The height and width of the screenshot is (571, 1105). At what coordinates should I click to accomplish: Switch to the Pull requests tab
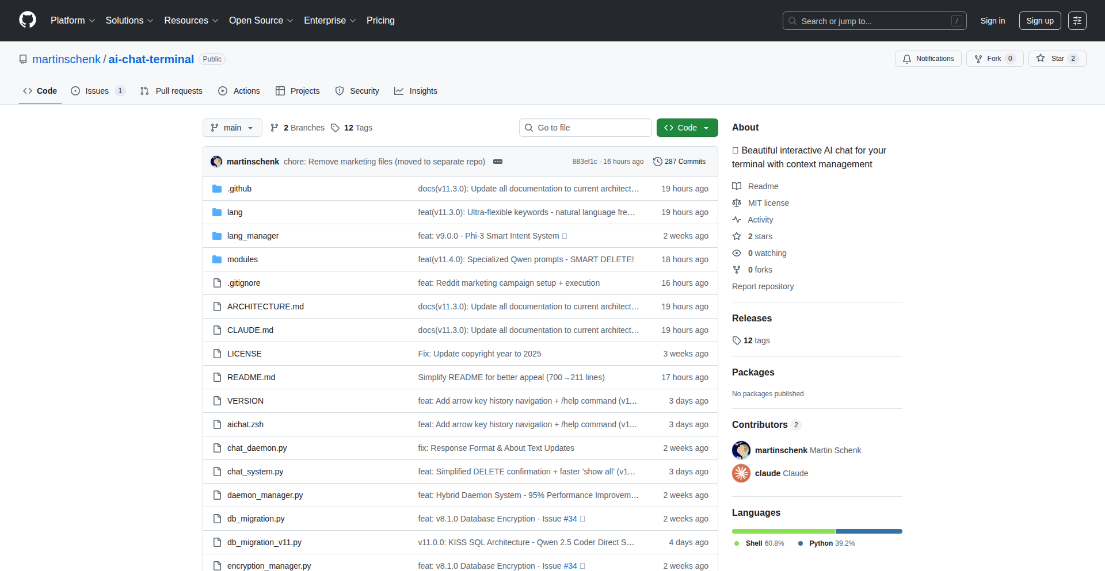click(x=172, y=91)
